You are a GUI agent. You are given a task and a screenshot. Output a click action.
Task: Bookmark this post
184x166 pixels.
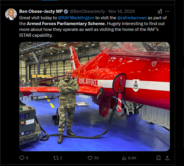click(x=158, y=158)
